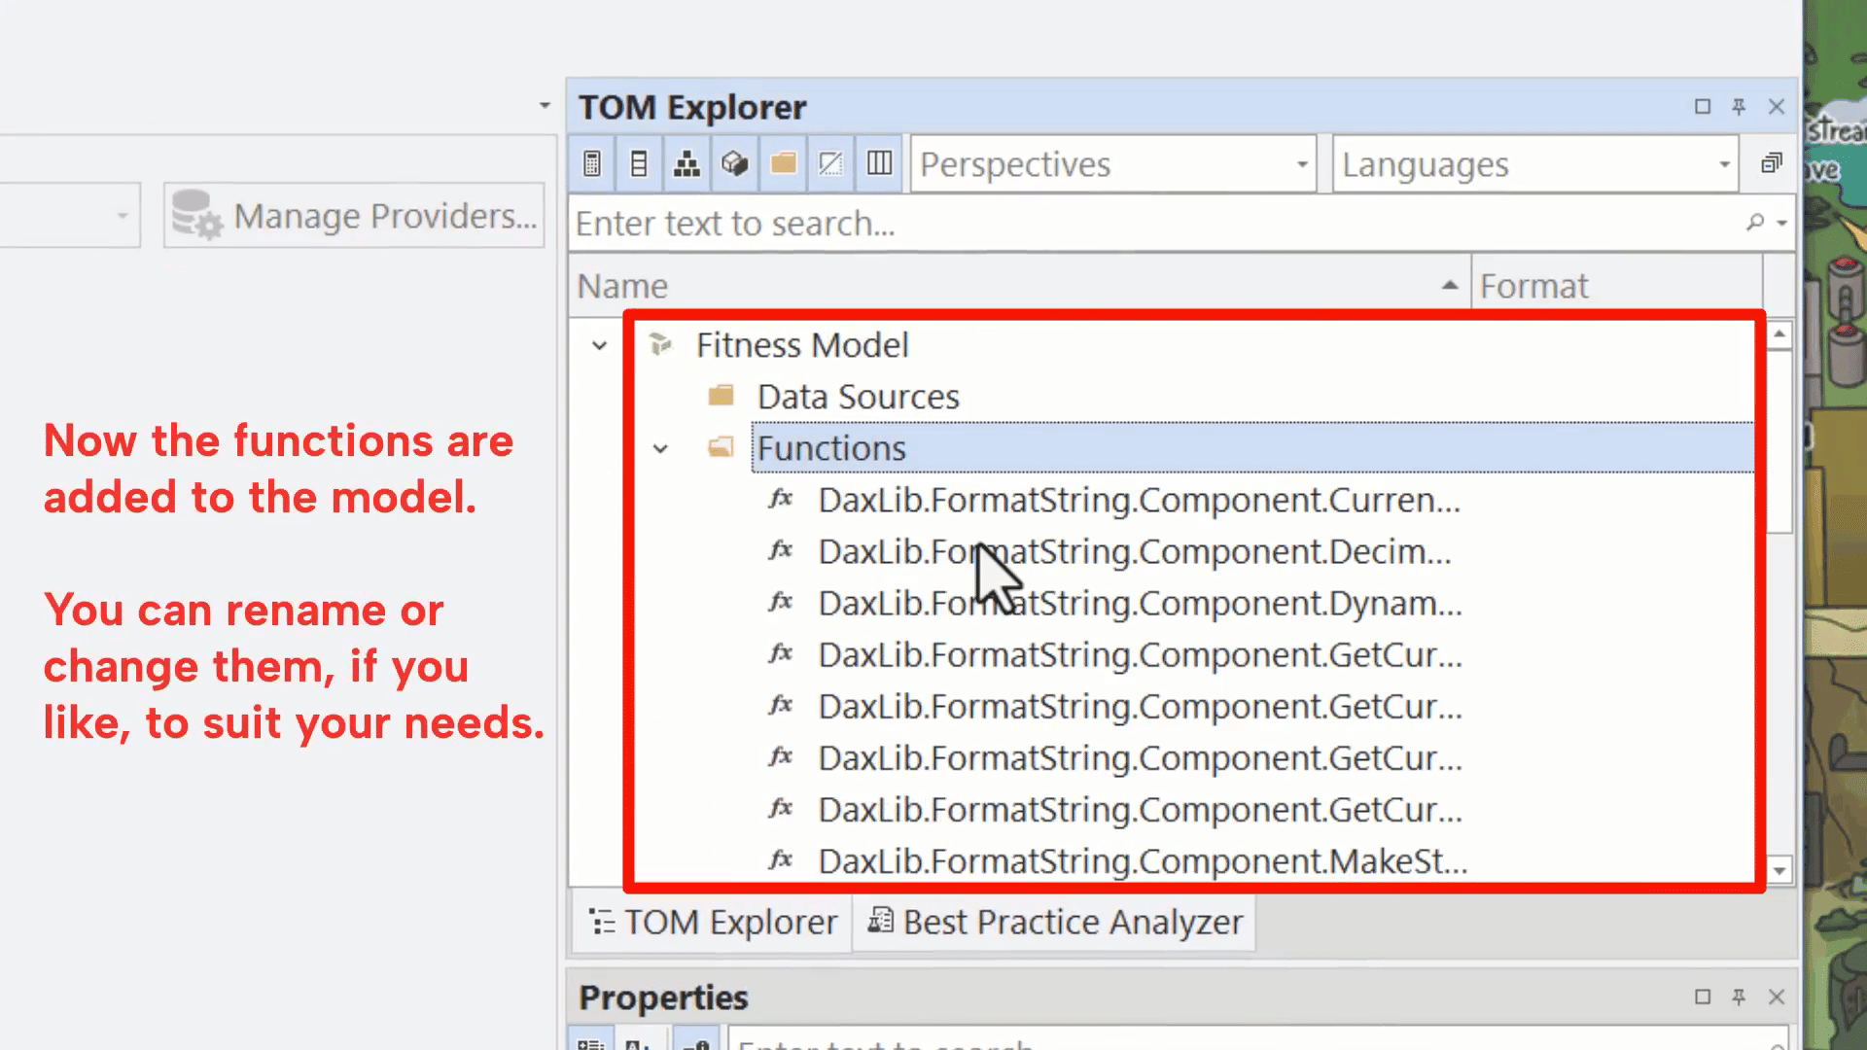Toggle show partitions cube icon
The width and height of the screenshot is (1867, 1050).
tap(734, 163)
